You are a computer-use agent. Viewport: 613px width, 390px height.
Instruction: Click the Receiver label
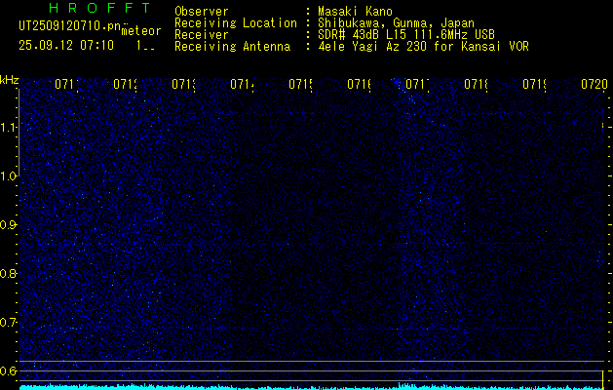pos(202,35)
